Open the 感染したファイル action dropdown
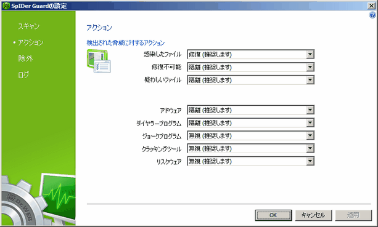The height and width of the screenshot is (227, 378). point(251,54)
